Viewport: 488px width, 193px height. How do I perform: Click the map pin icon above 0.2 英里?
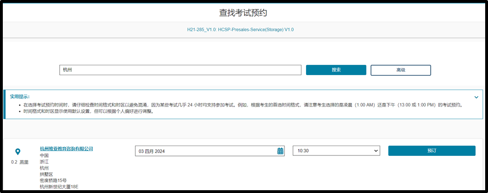(18, 152)
